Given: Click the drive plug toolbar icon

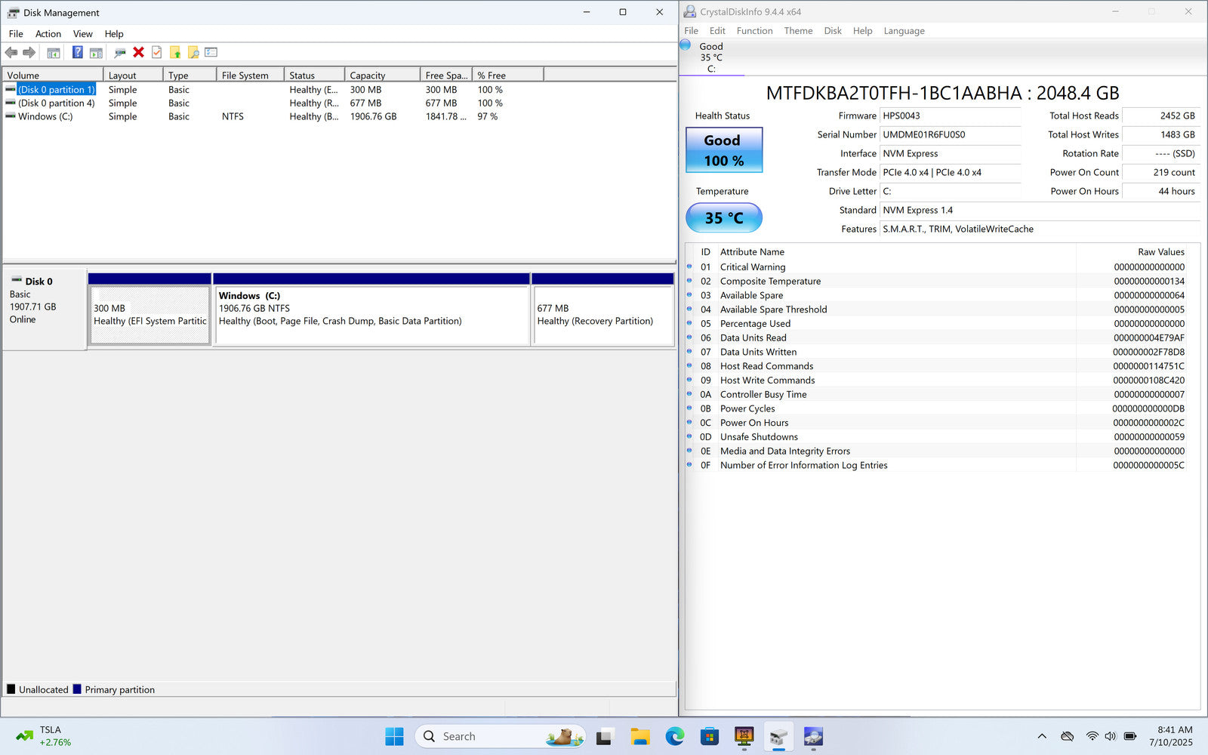Looking at the screenshot, I should tap(119, 52).
